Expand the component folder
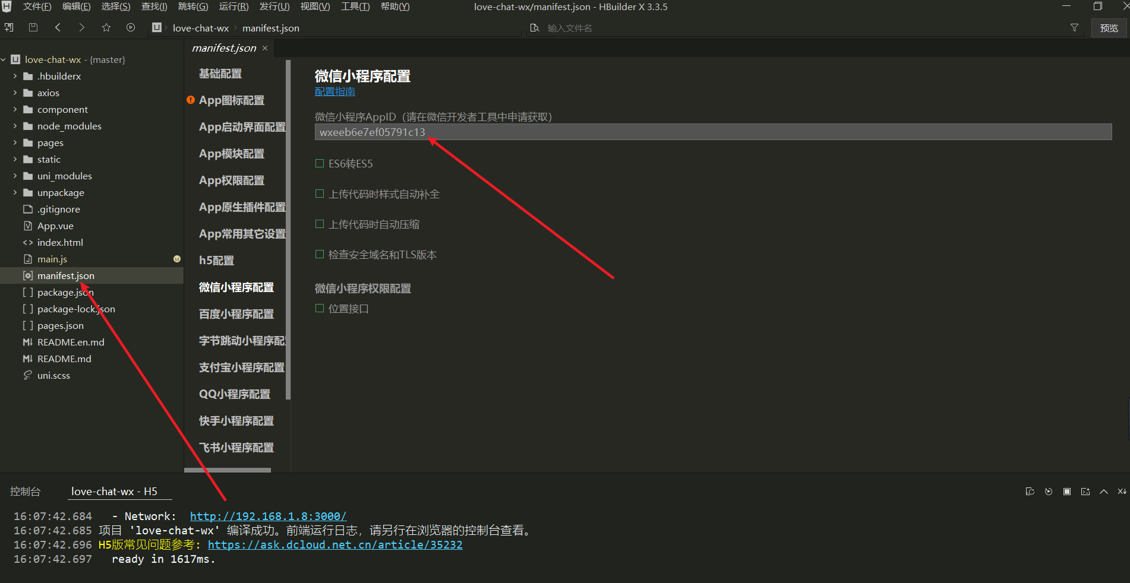The width and height of the screenshot is (1130, 583). (x=15, y=109)
